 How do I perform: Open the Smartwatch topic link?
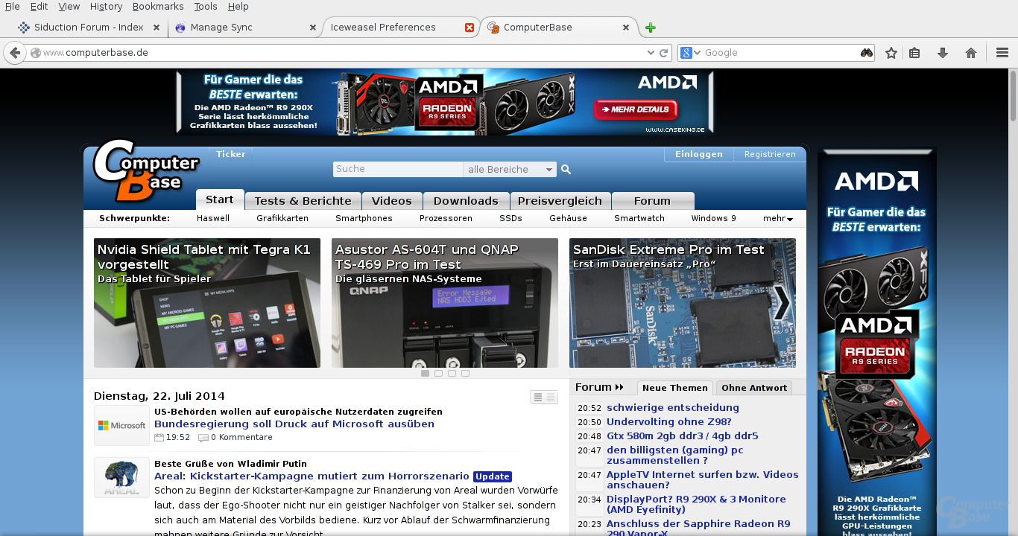639,219
